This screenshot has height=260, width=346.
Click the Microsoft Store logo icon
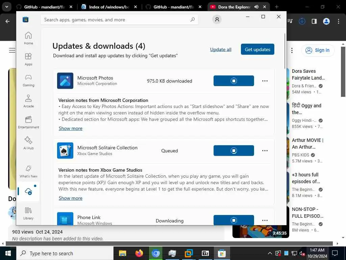coord(26,20)
